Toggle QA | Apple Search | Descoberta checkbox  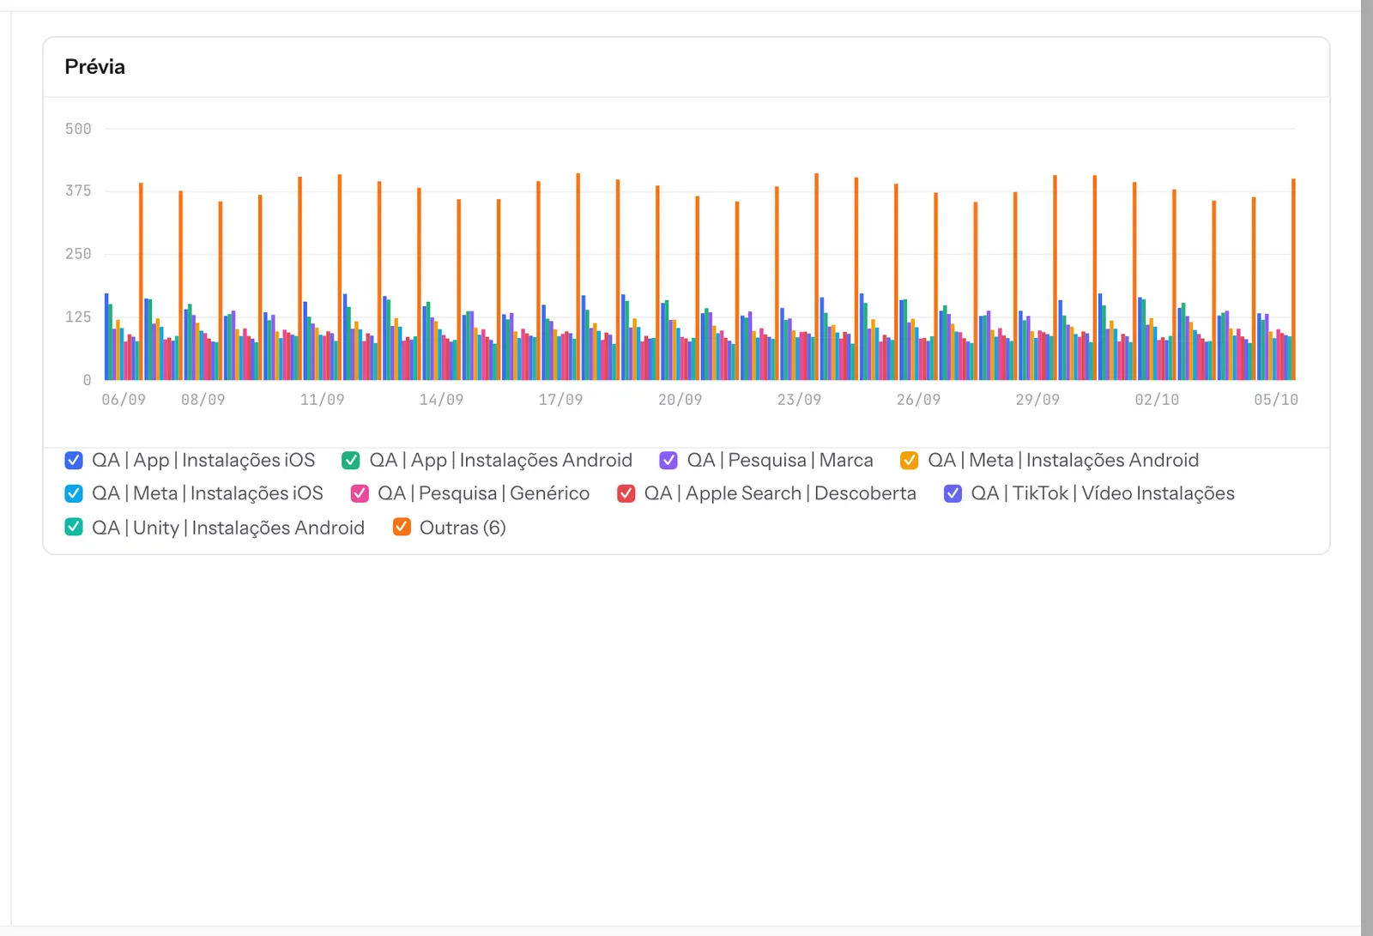626,493
